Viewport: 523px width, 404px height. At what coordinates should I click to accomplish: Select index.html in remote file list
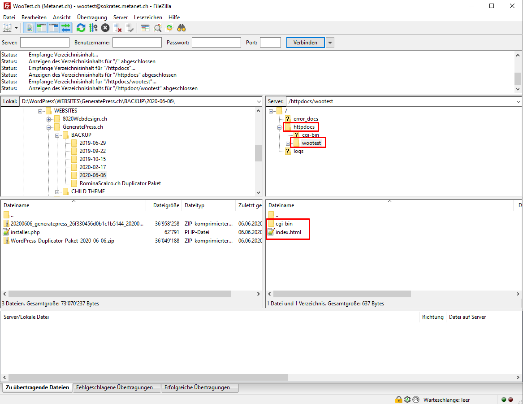pos(288,232)
